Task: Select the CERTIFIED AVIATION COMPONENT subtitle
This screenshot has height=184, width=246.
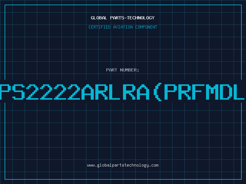Action: 123,27
